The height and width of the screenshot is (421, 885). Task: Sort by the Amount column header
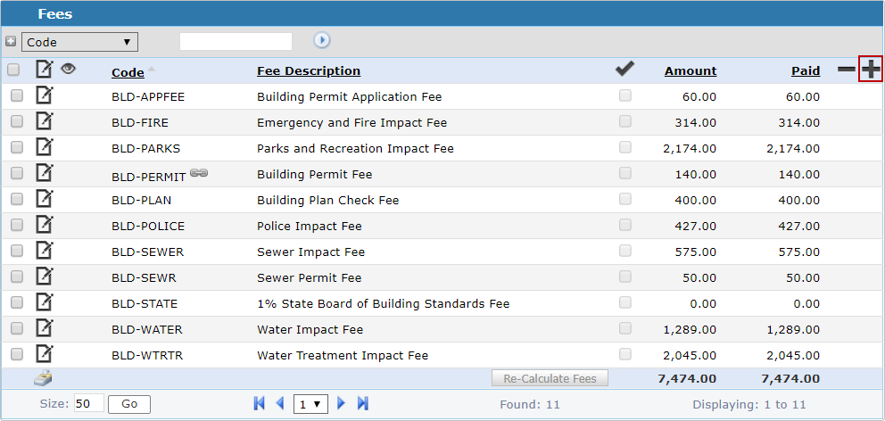690,71
